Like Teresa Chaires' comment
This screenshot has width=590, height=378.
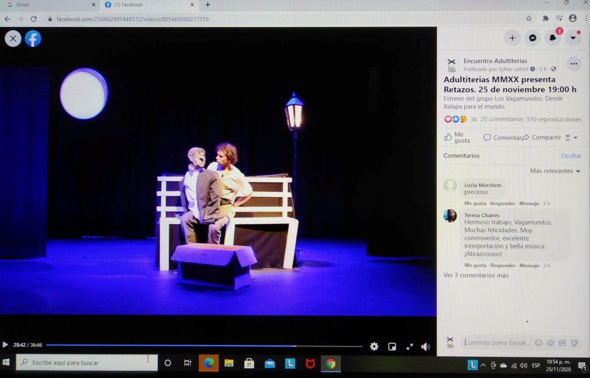point(475,265)
